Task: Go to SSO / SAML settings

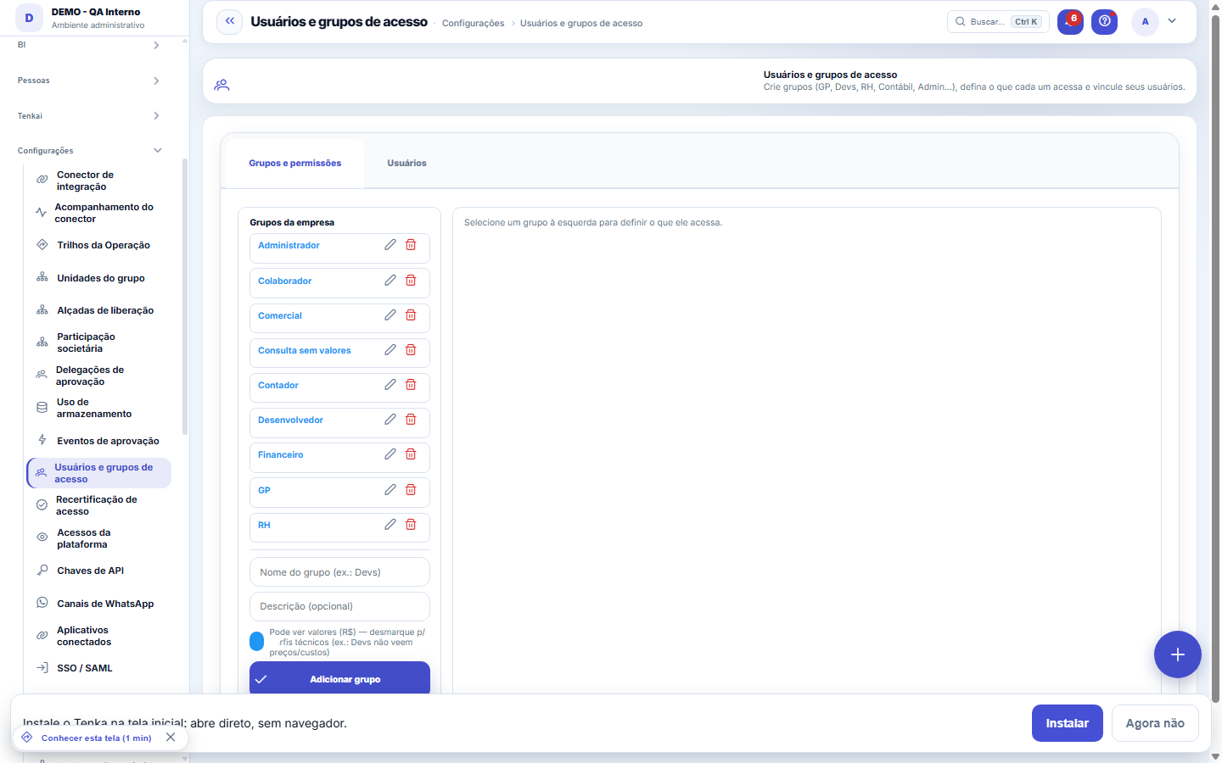Action: click(x=98, y=668)
